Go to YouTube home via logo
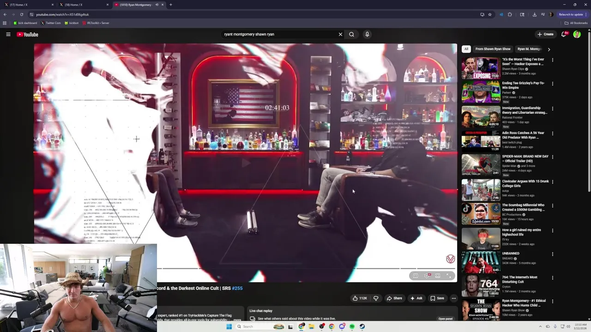The width and height of the screenshot is (591, 332). click(28, 35)
